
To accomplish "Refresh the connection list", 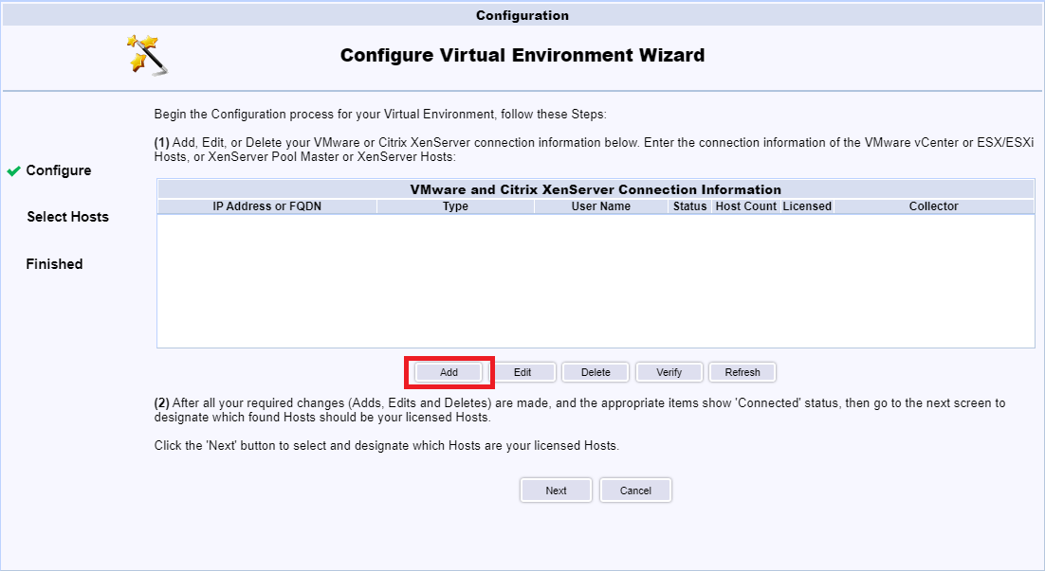I will [x=742, y=372].
